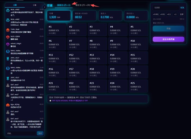Click the 全部 (all) amount button
This screenshot has height=139, width=191.
182,14
